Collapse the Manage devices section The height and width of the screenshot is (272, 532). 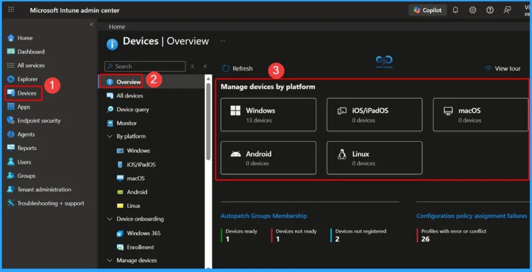[110, 261]
